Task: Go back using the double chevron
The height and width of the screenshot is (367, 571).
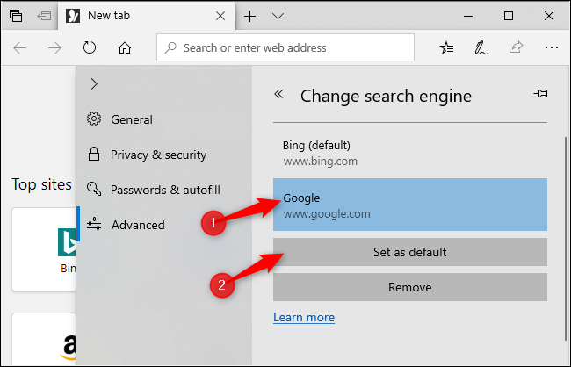Action: [279, 95]
